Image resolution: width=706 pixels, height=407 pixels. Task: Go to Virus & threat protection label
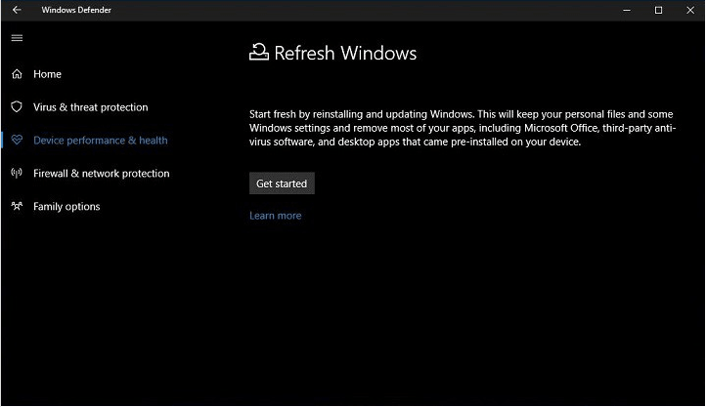pyautogui.click(x=91, y=107)
